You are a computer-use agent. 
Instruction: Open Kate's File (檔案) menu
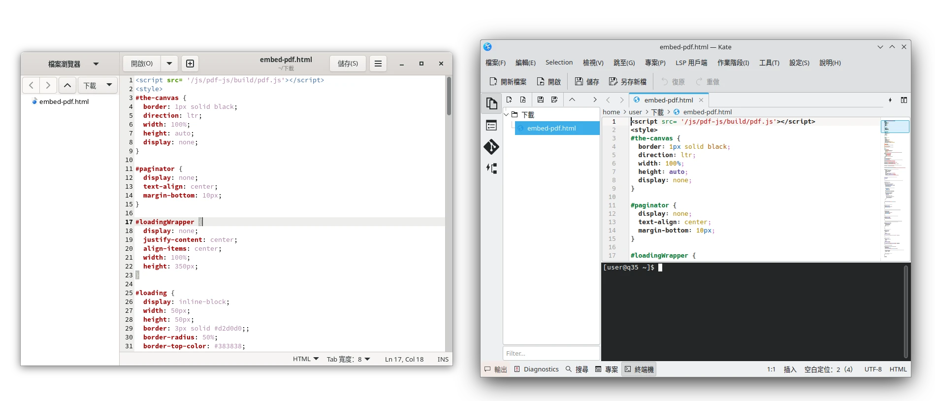pyautogui.click(x=495, y=63)
